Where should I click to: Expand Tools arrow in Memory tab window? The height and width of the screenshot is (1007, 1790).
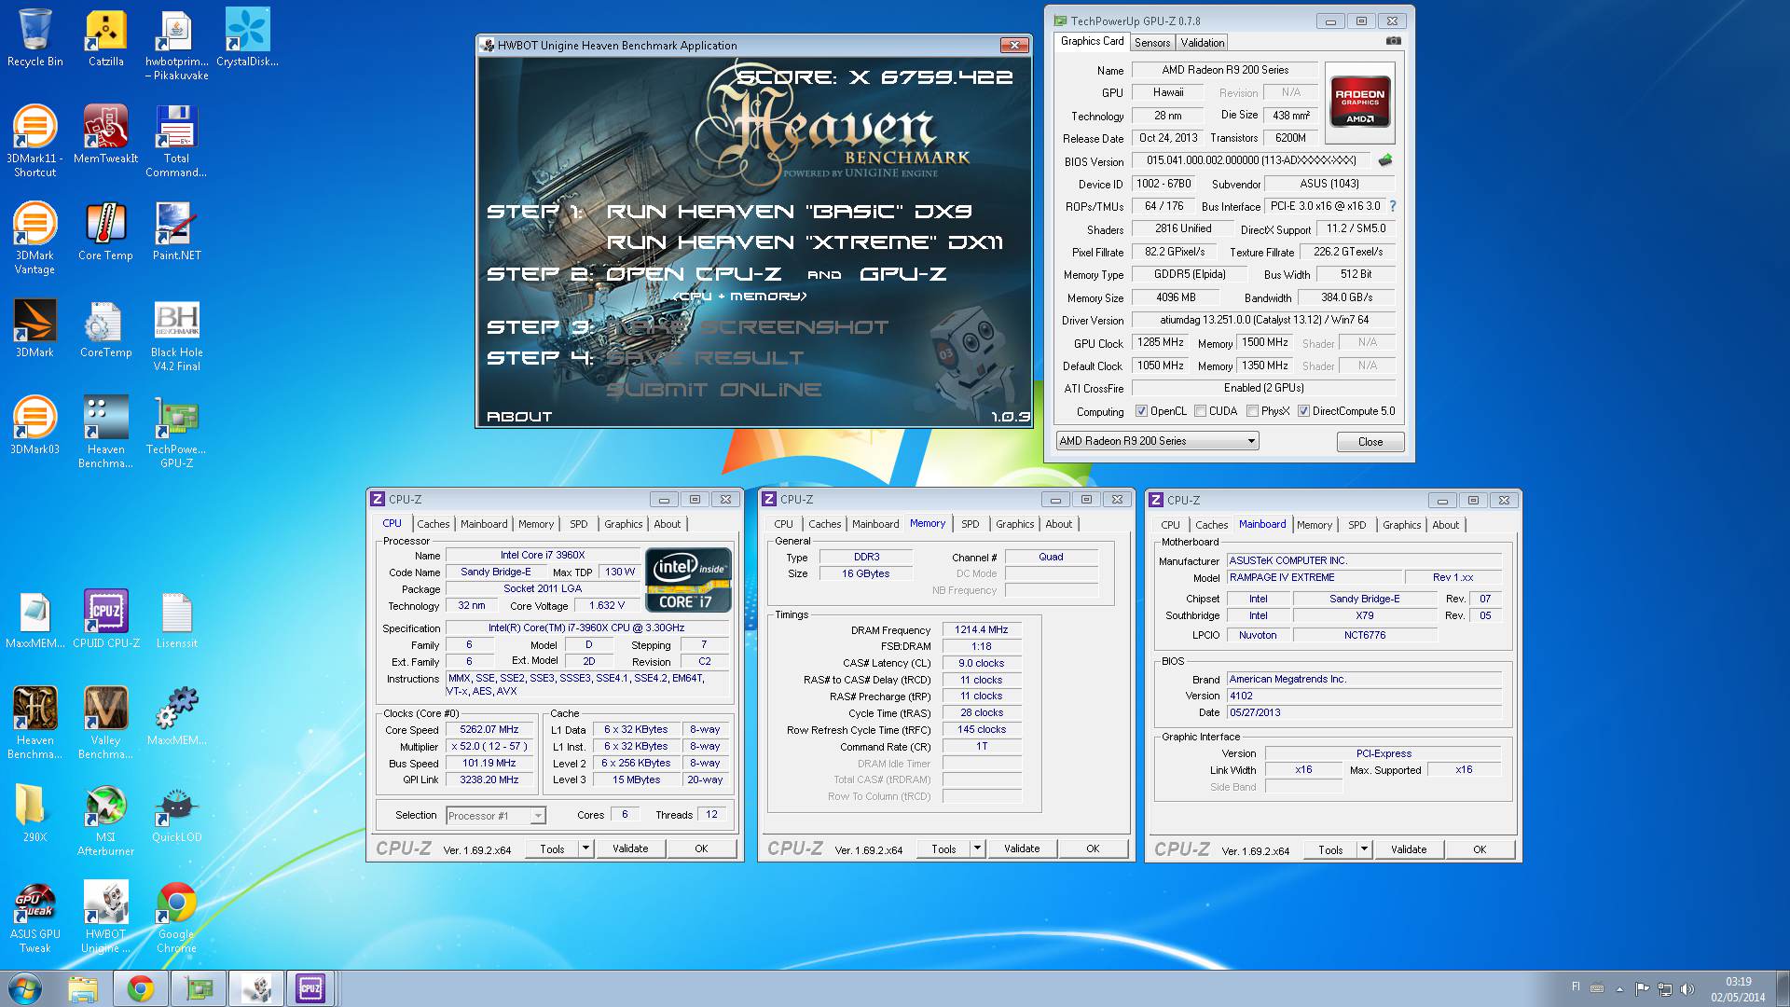pos(977,848)
